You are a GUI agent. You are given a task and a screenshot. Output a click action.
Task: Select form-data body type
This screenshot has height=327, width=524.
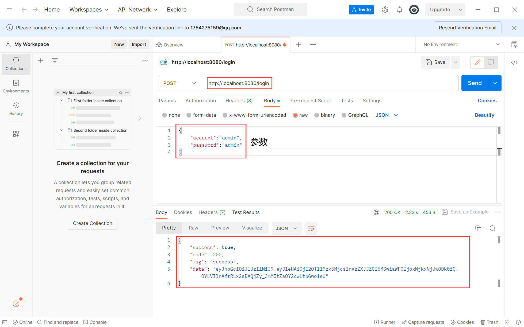201,115
